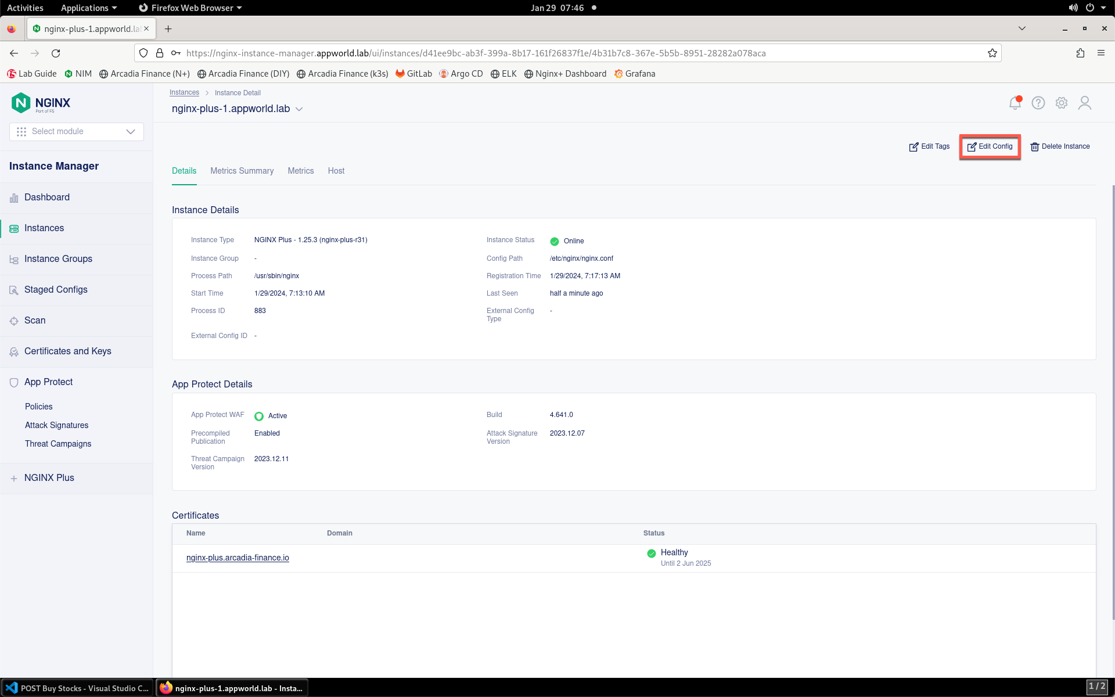Image resolution: width=1115 pixels, height=697 pixels.
Task: Click the Instances sidebar icon
Action: point(14,229)
